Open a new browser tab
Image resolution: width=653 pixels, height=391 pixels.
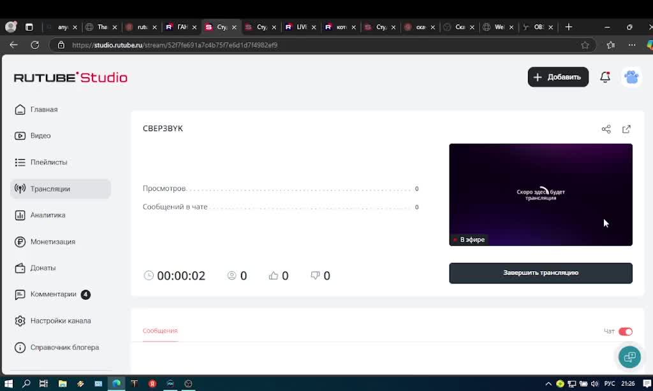click(x=568, y=27)
